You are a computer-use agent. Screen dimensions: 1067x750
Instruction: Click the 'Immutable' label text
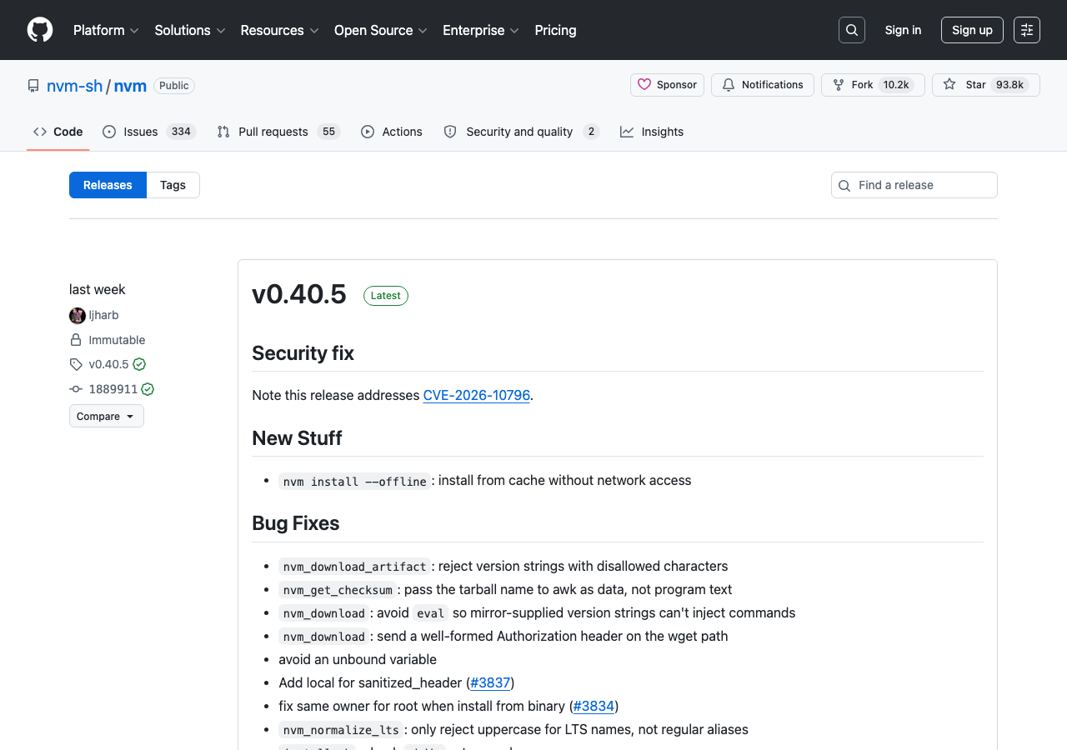(x=118, y=340)
